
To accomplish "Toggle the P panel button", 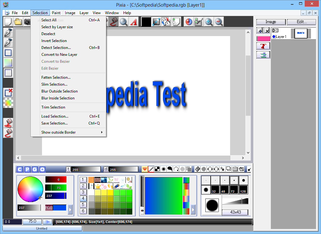I will tap(27, 169).
